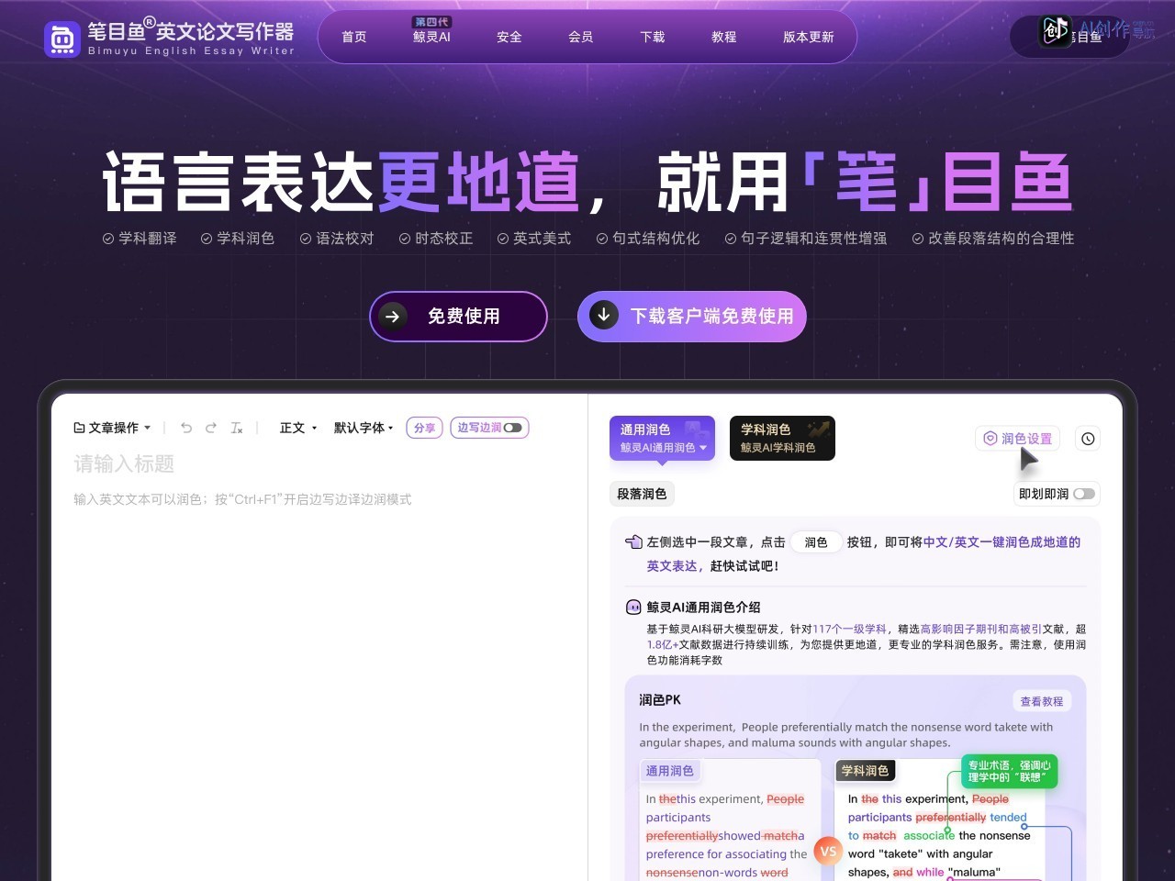Click the VS badge between comparison panels

click(828, 851)
